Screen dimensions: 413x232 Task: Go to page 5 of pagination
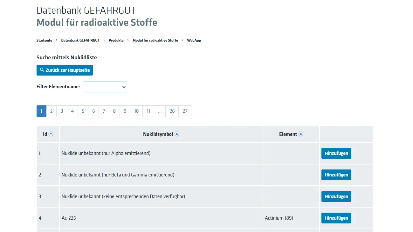(83, 111)
